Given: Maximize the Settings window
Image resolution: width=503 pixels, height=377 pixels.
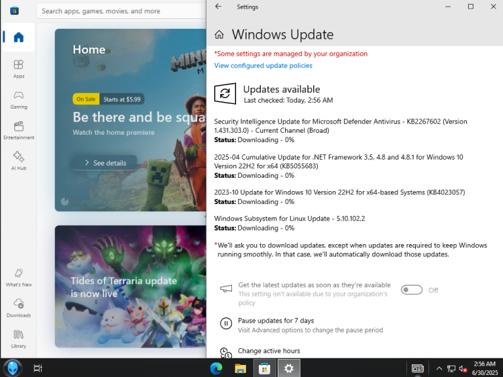Looking at the screenshot, I should tap(471, 7).
